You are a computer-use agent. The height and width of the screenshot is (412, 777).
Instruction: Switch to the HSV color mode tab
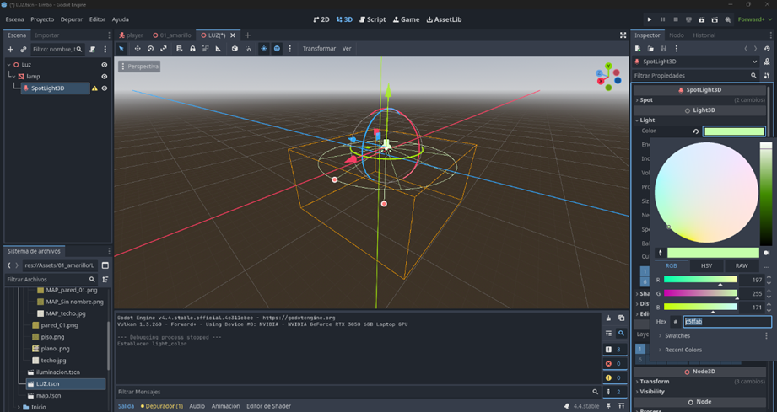pos(707,266)
